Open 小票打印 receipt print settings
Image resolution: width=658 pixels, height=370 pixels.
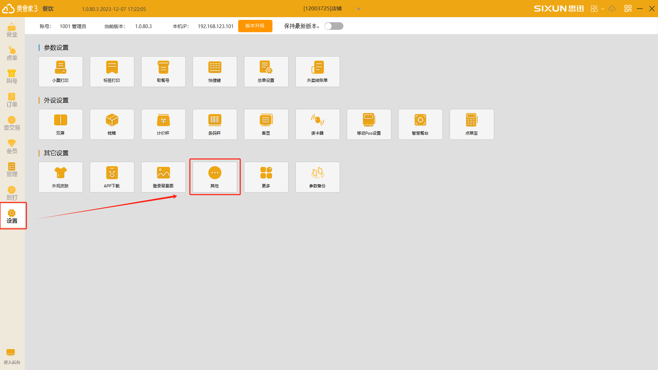tap(61, 72)
